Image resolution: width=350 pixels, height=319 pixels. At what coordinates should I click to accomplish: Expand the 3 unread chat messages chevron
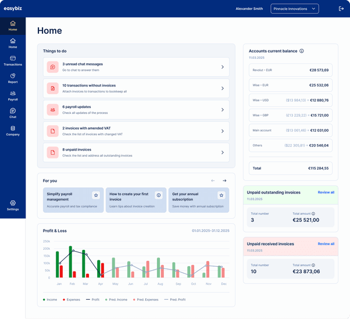click(222, 67)
